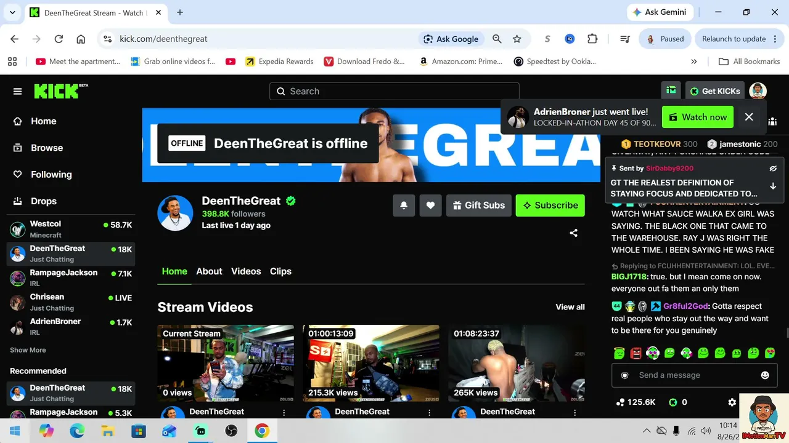The height and width of the screenshot is (443, 789).
Task: Open the Chrome apps grid in bookmarks bar
Action: (12, 62)
